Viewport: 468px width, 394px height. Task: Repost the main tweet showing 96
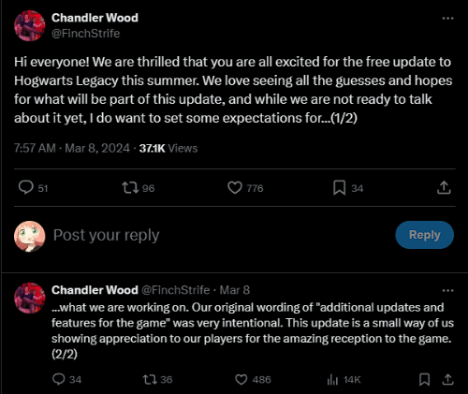[130, 188]
